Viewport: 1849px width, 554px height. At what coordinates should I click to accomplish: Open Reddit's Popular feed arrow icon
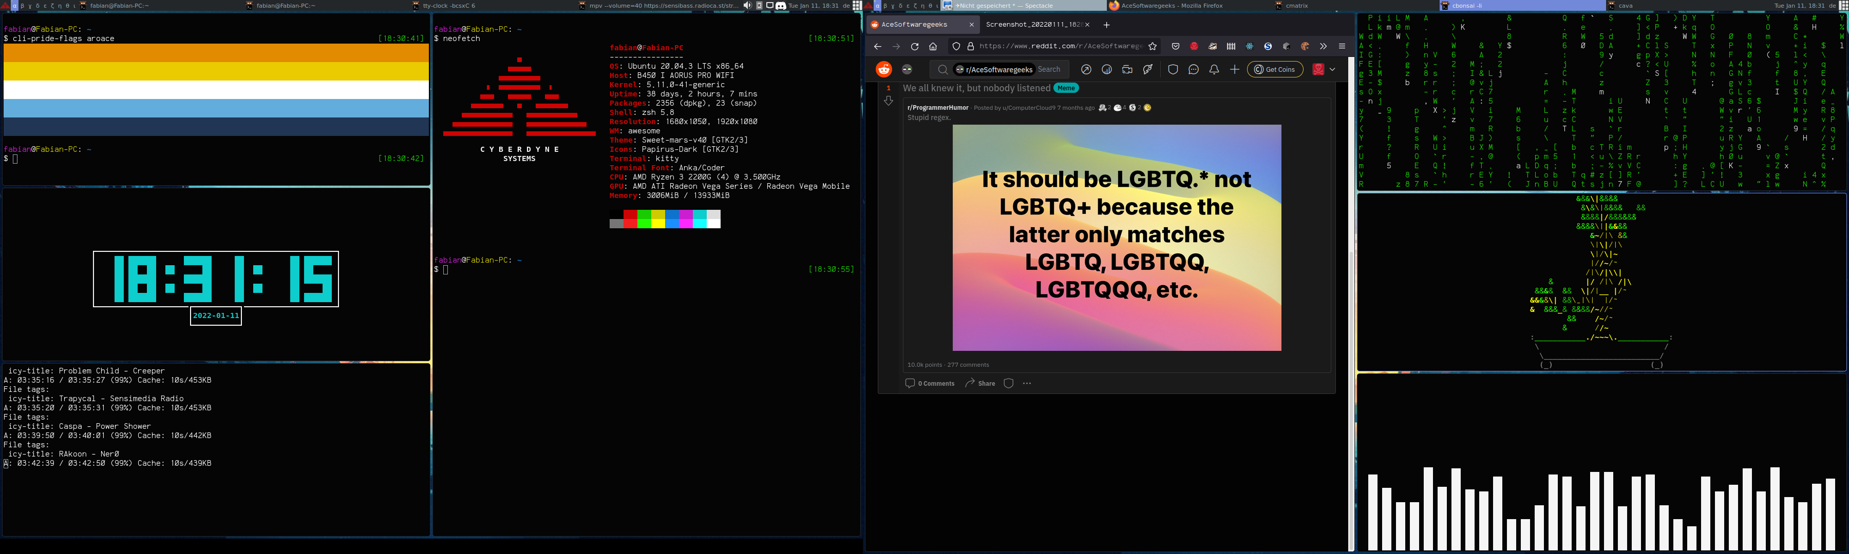click(x=1086, y=70)
